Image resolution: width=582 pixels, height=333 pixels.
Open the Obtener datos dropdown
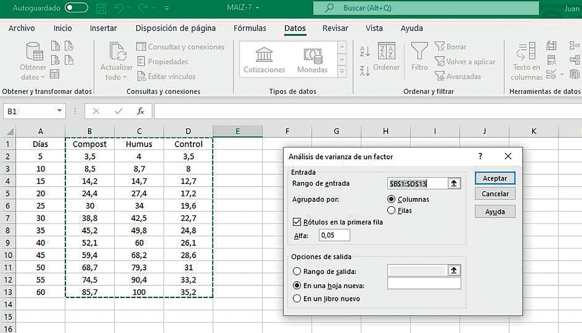33,72
